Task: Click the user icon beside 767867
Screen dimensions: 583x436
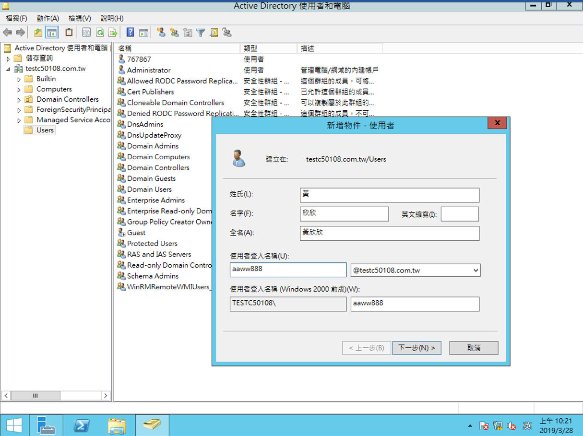Action: (121, 59)
